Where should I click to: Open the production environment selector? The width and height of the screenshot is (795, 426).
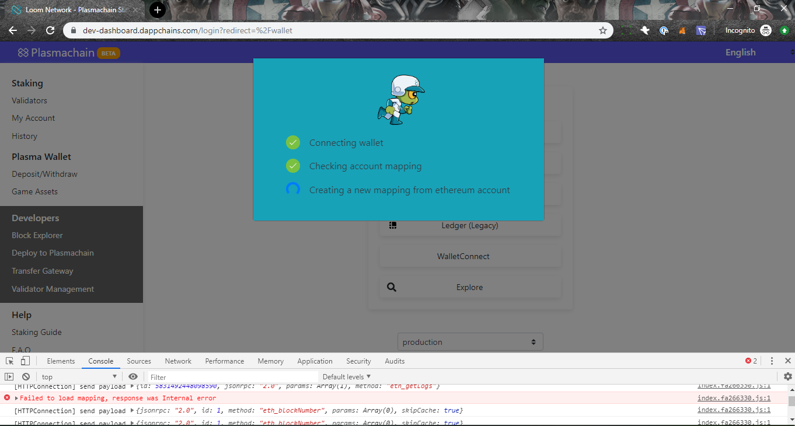[x=470, y=341]
